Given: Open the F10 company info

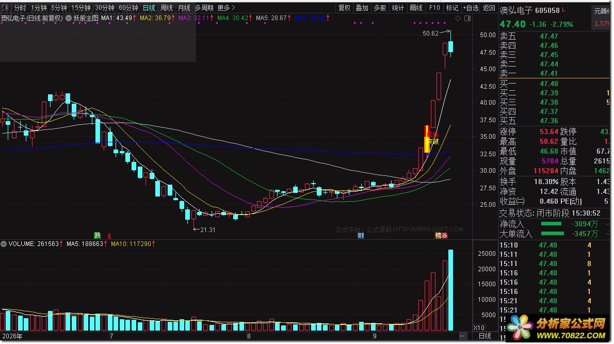Looking at the screenshot, I should tap(434, 7).
